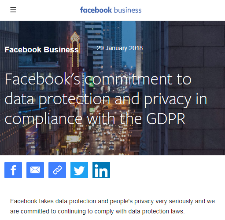Screen dimensions: 225x220
Task: Open the hamburger navigation menu
Action: [13, 10]
